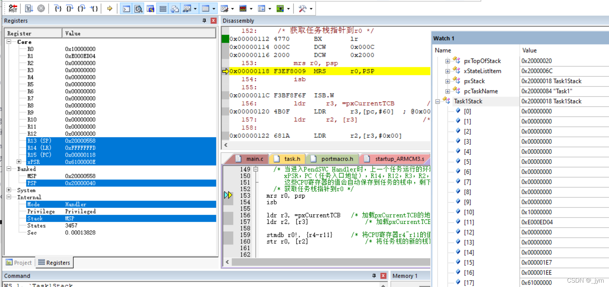Click the Stop execution icon
The image size is (609, 287).
pos(41,8)
